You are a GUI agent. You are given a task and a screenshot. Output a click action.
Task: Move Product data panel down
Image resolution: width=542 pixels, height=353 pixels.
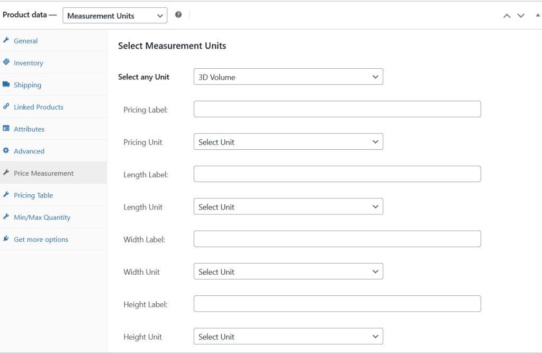coord(521,15)
